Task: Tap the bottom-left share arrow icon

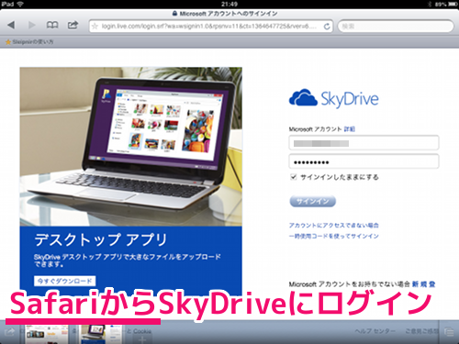Action: click(9, 332)
